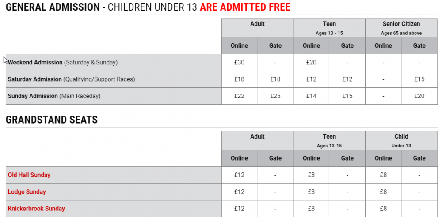Image resolution: width=442 pixels, height=221 pixels.
Task: Open the Knickerbrook Sunday grandstand link
Action: tap(36, 209)
